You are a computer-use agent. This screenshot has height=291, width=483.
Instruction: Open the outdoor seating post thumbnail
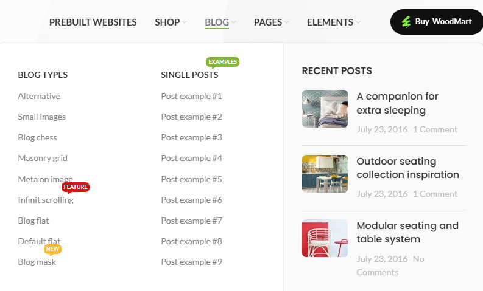point(325,174)
